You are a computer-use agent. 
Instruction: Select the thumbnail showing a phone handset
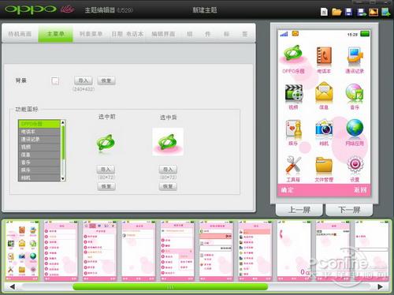click(294, 251)
